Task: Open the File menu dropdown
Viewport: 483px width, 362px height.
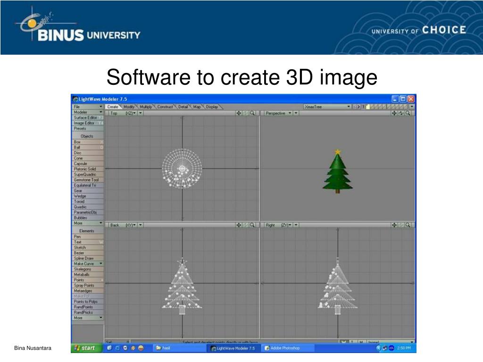Action: tap(88, 107)
